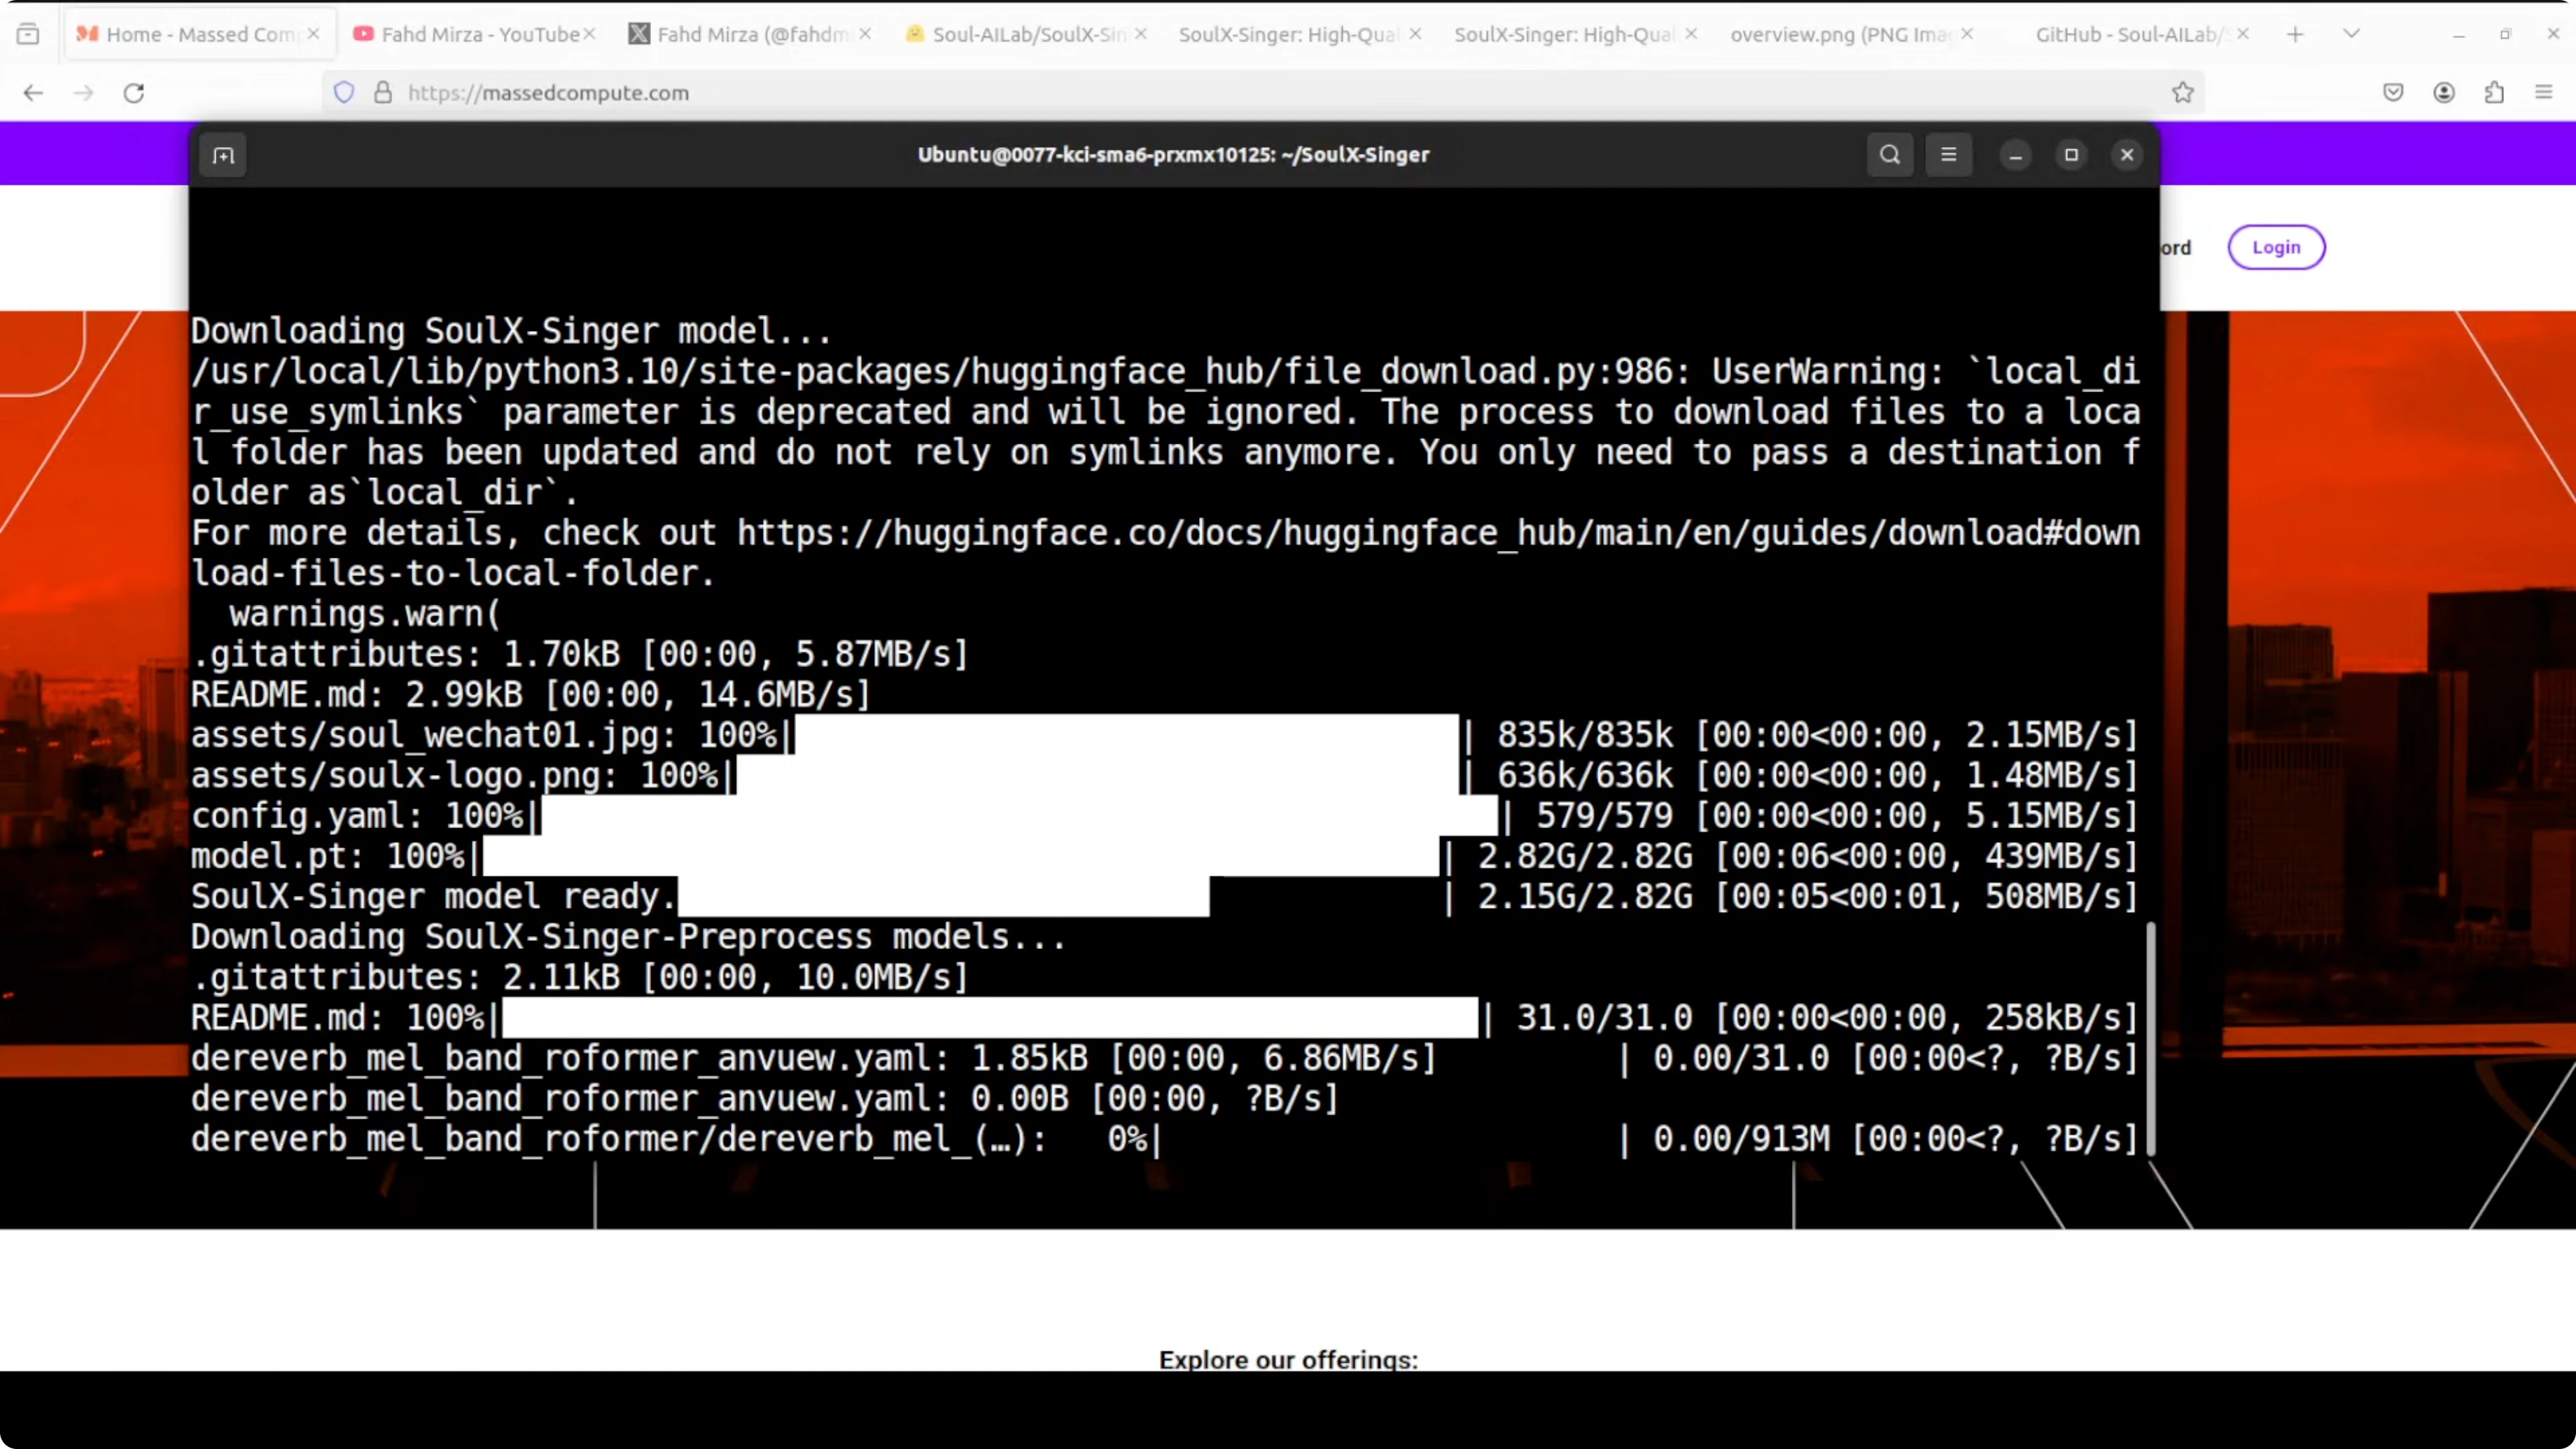Screen dimensions: 2576x1449
Task: Open a new browser tab
Action: click(2295, 34)
